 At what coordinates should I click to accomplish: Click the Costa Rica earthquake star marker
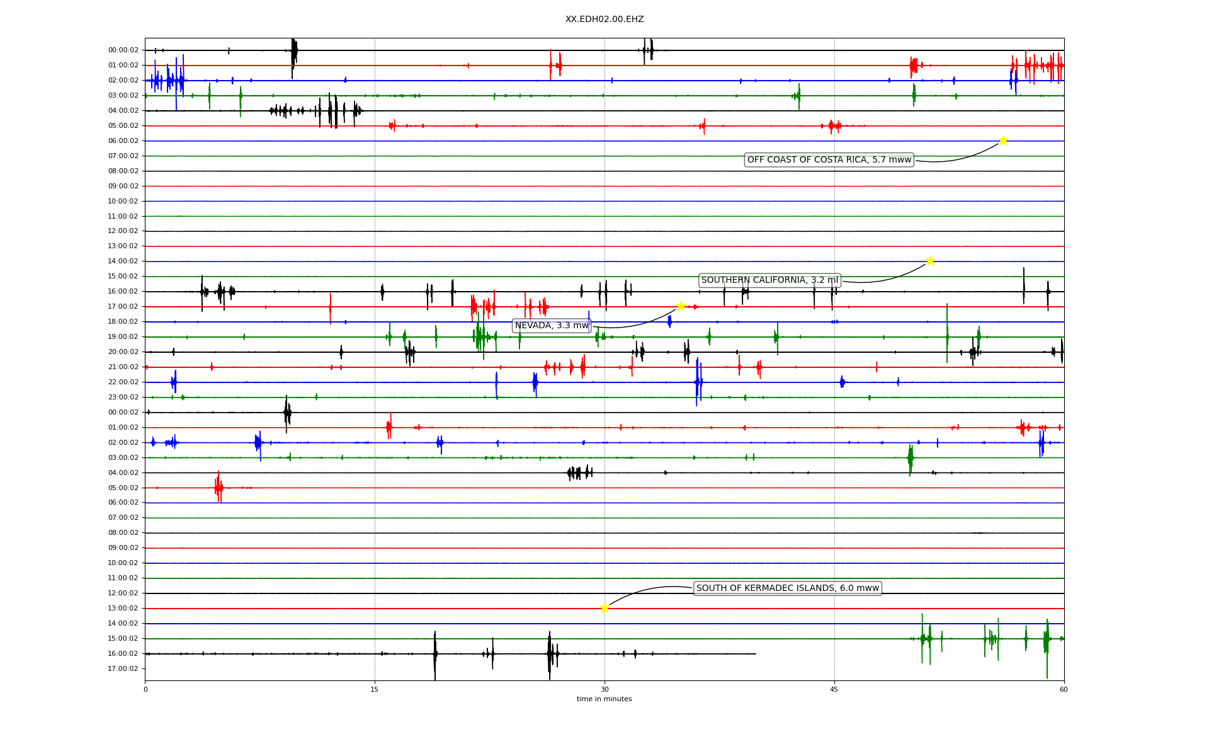click(1003, 140)
